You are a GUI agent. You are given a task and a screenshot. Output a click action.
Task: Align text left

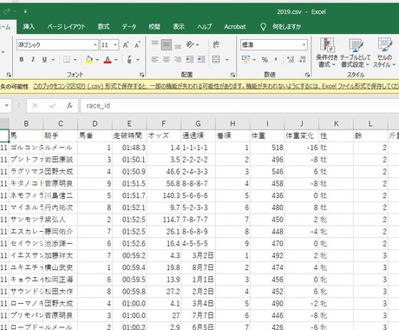pos(154,59)
